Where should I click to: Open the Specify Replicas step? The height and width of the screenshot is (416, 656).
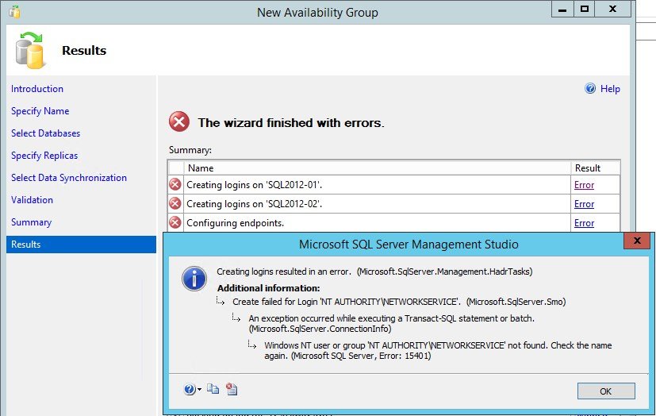44,156
